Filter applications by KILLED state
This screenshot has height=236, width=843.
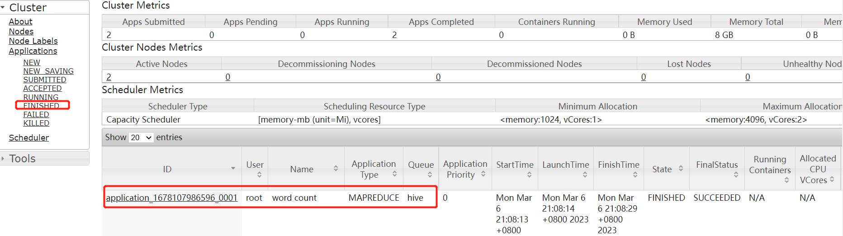click(x=36, y=123)
